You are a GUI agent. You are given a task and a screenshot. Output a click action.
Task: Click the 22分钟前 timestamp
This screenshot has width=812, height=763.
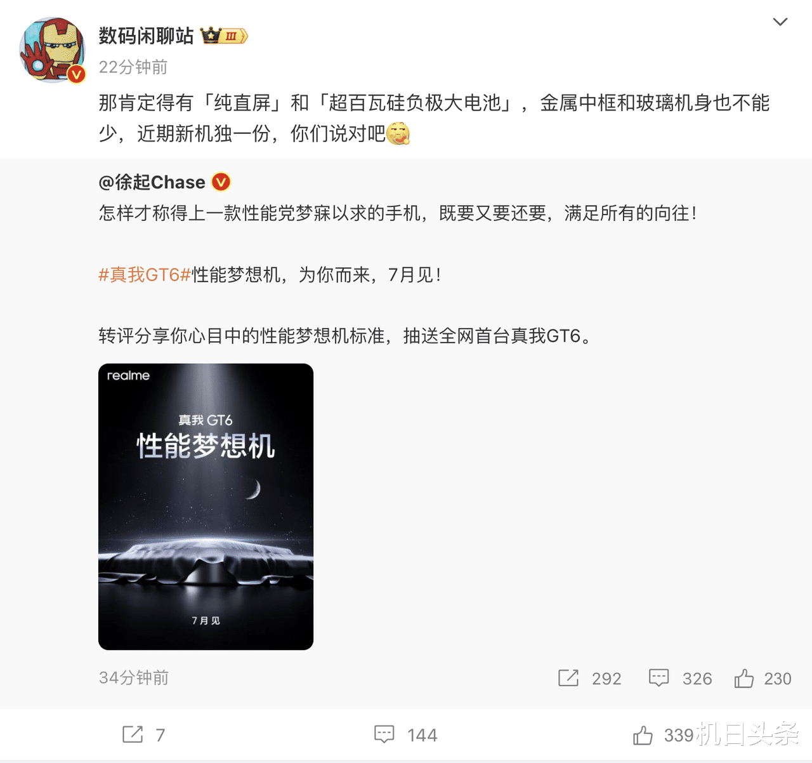[x=133, y=67]
